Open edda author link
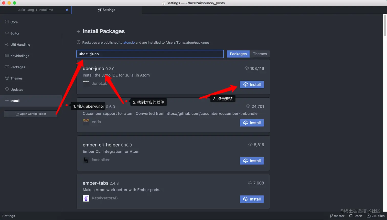The height and width of the screenshot is (220, 387). (x=96, y=122)
